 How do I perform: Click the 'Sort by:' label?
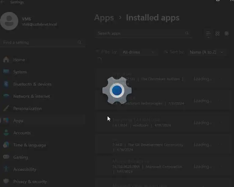click(177, 52)
